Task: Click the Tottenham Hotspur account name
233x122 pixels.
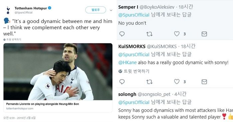Action: tap(31, 8)
